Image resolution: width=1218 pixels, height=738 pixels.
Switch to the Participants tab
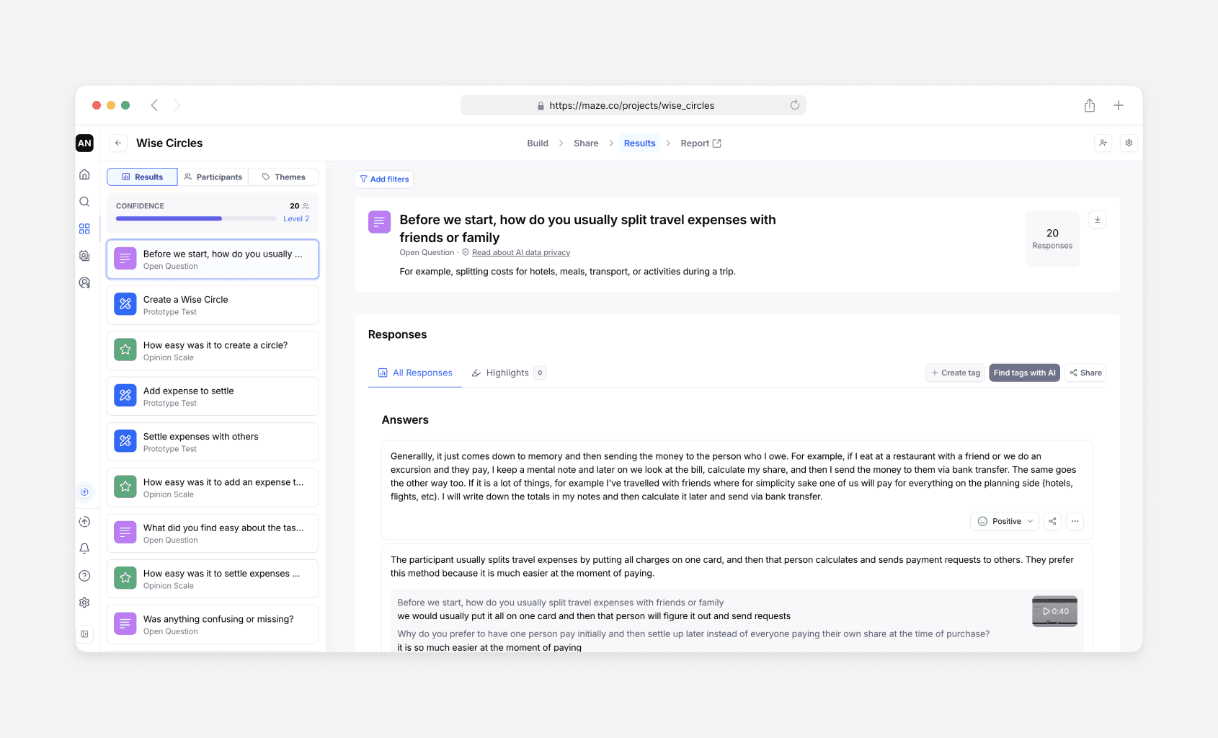213,177
